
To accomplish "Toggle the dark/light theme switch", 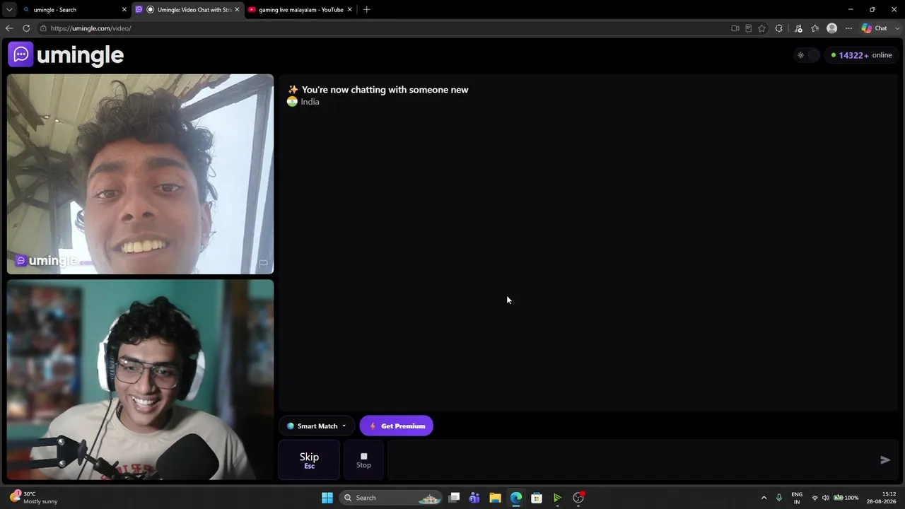I will [x=806, y=55].
